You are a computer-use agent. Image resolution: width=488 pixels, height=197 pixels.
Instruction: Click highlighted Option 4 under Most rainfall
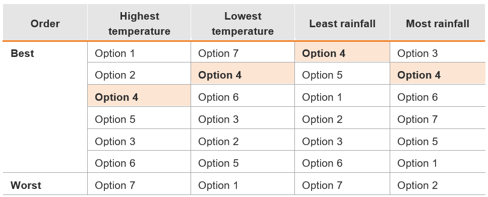(x=419, y=75)
